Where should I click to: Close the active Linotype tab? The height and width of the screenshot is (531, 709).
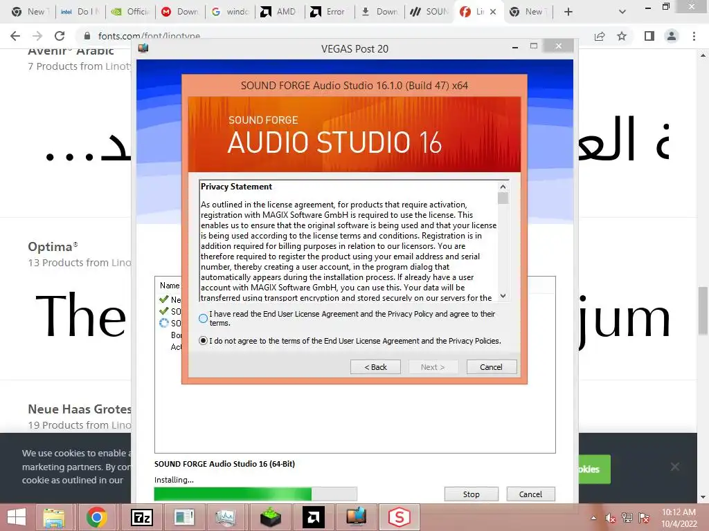493,12
